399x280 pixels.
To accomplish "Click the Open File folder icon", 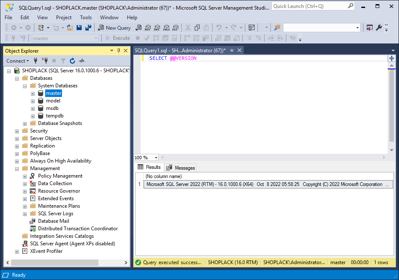I will pos(70,28).
